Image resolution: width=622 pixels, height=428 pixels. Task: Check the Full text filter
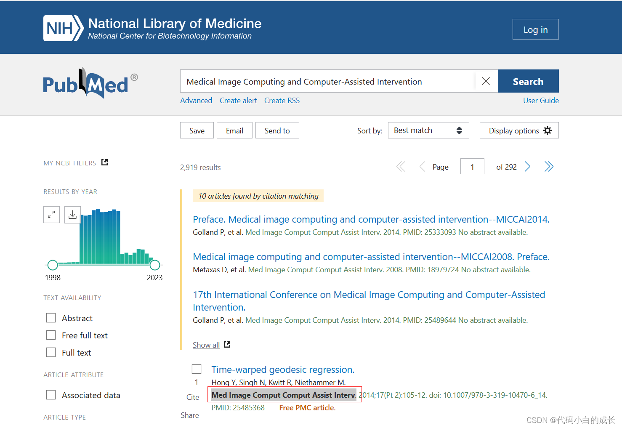pos(51,352)
